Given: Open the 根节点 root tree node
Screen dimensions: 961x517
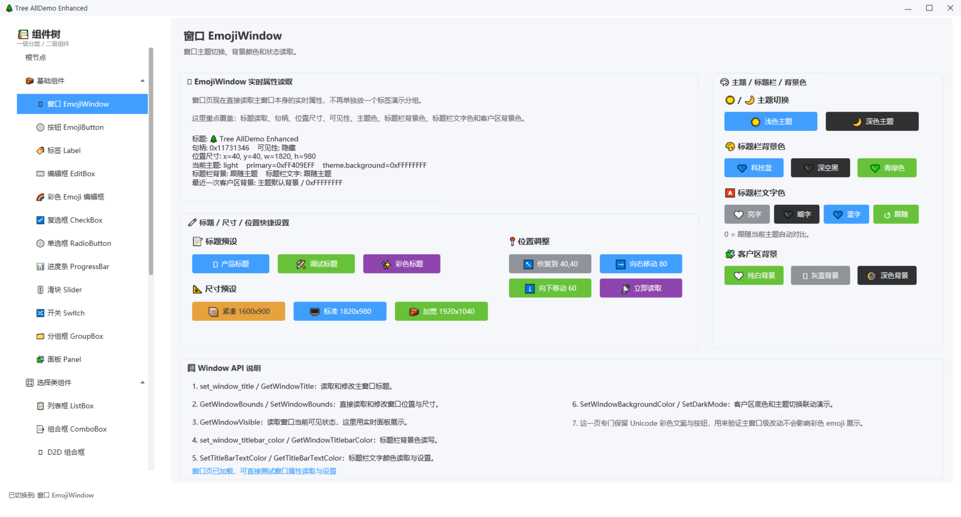Looking at the screenshot, I should coord(36,57).
